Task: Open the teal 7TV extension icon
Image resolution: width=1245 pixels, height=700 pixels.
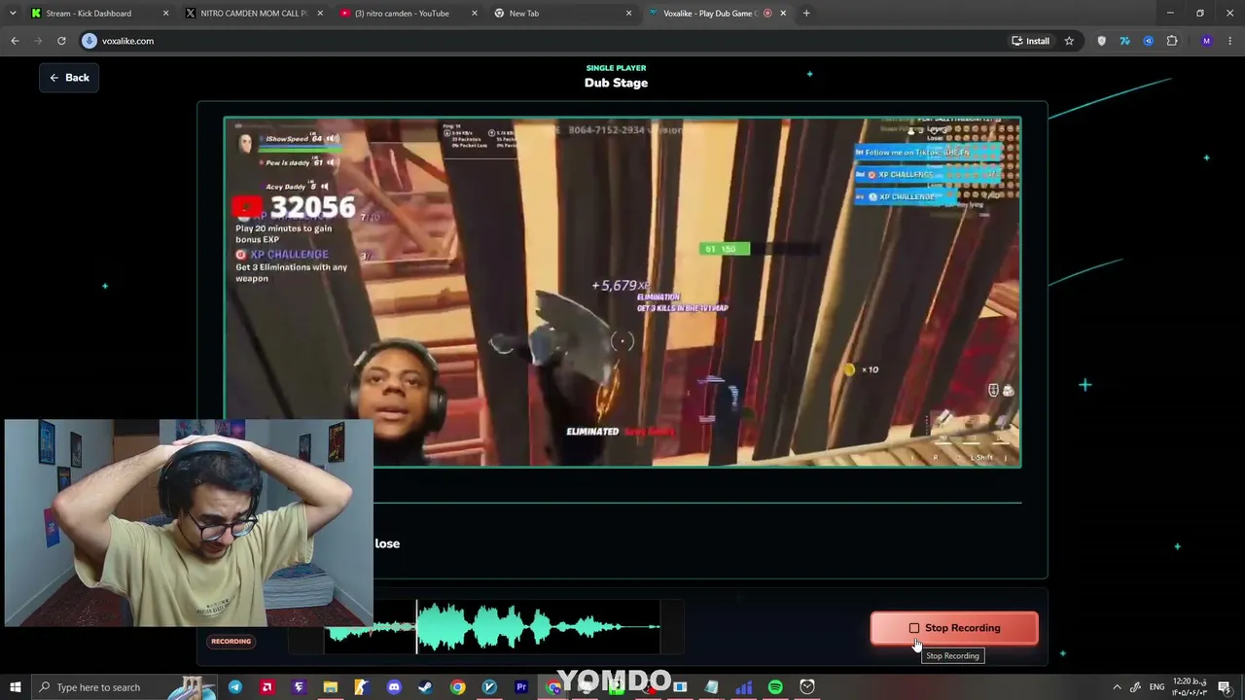Action: click(x=1124, y=41)
